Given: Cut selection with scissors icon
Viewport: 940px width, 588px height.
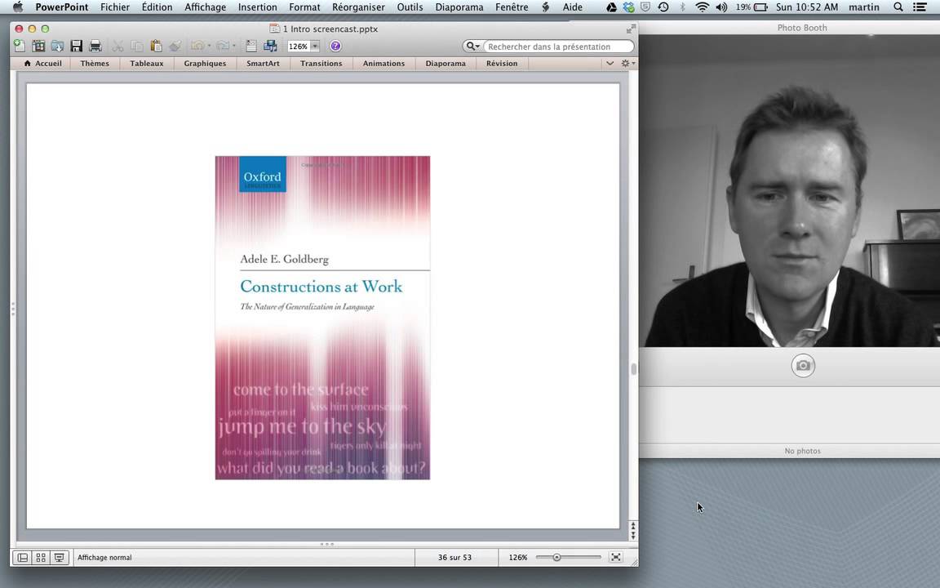Looking at the screenshot, I should tap(118, 46).
